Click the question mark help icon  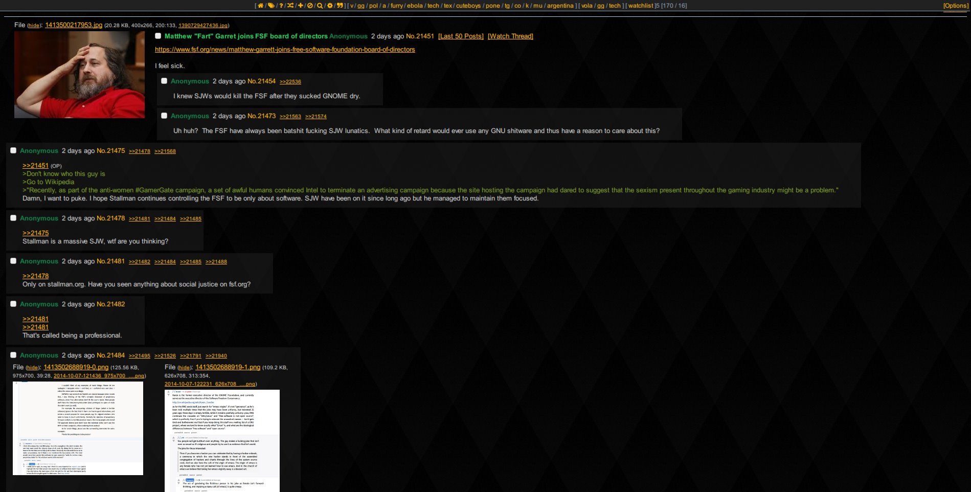pyautogui.click(x=282, y=5)
